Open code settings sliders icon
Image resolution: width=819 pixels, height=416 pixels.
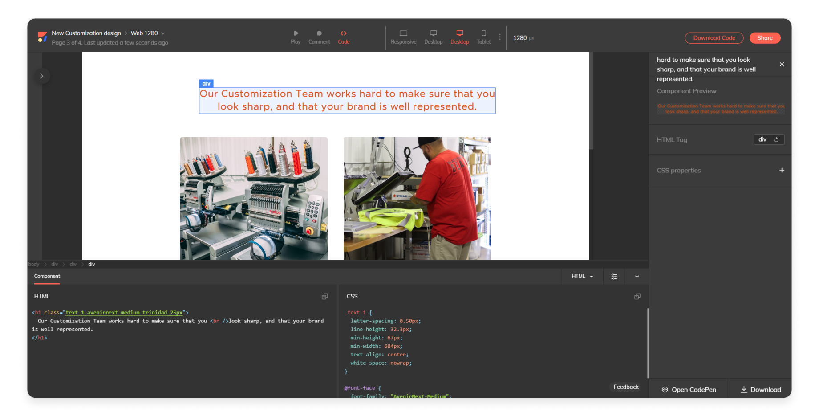pyautogui.click(x=614, y=277)
